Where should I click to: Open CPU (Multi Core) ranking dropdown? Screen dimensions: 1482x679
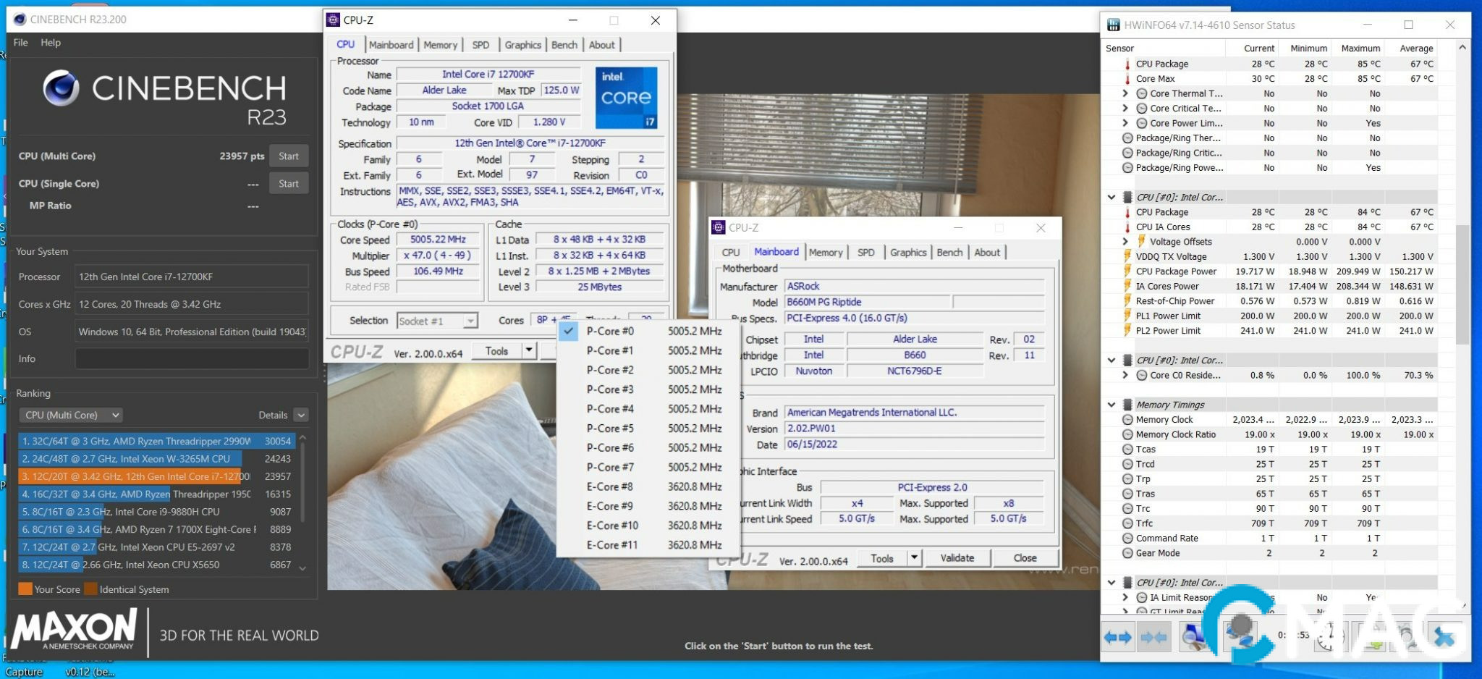click(x=71, y=416)
